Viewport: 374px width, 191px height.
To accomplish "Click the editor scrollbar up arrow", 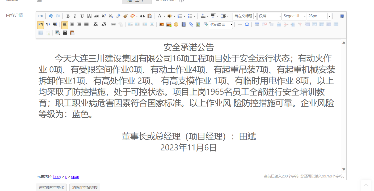I will pos(344,42).
